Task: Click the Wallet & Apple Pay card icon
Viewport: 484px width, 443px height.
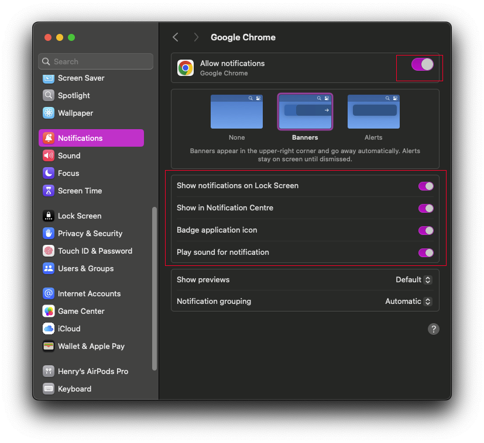Action: coord(49,346)
